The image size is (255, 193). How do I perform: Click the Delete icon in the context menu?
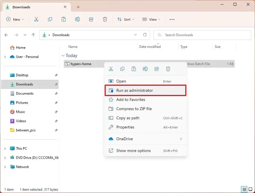click(168, 69)
